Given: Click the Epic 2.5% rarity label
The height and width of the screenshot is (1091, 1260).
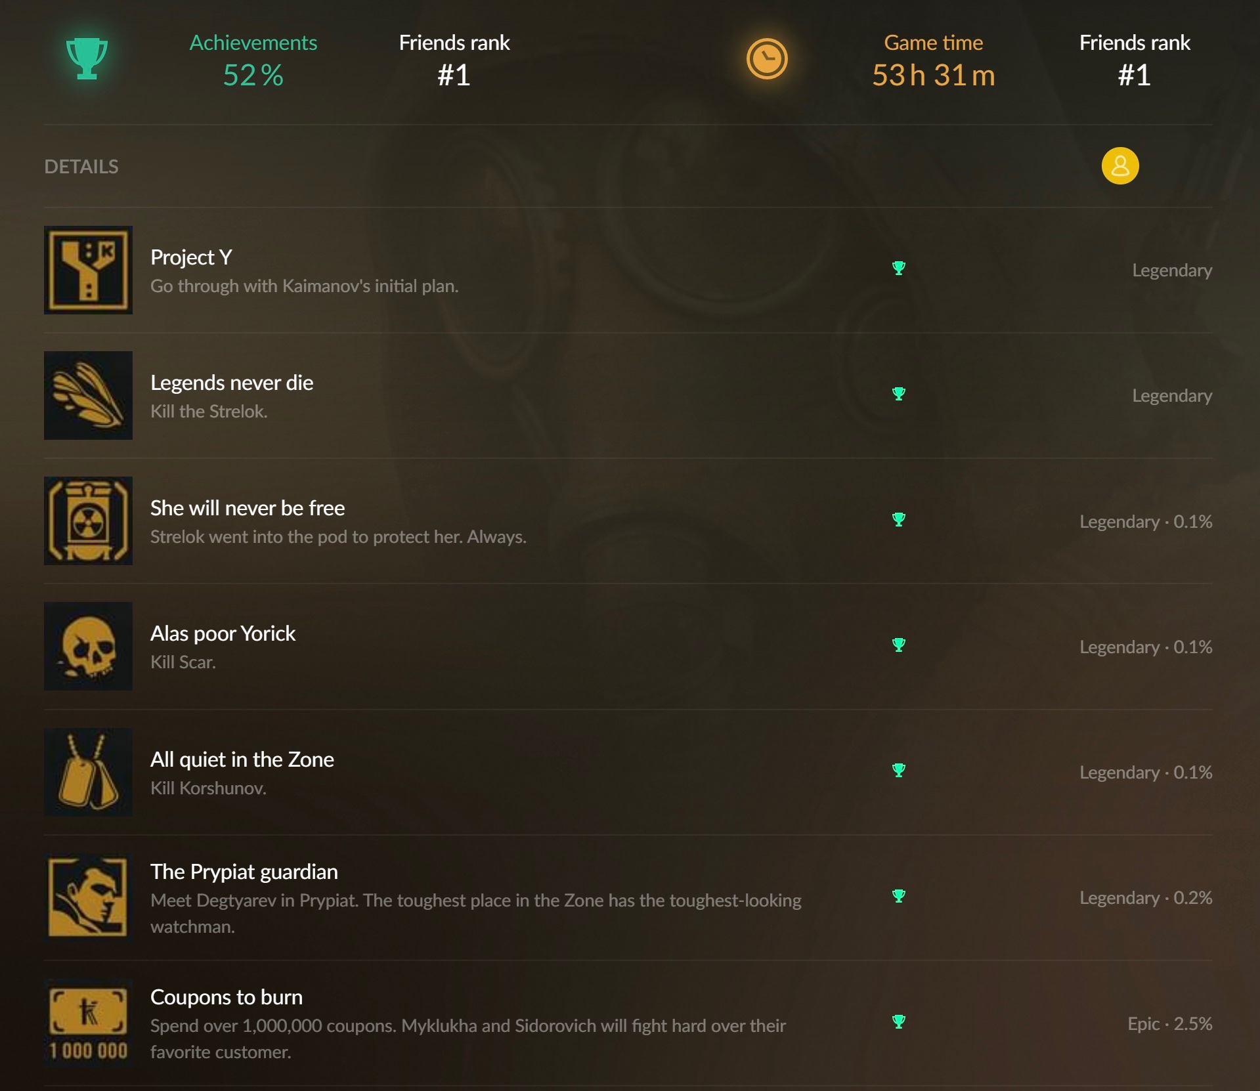Looking at the screenshot, I should [1170, 1023].
